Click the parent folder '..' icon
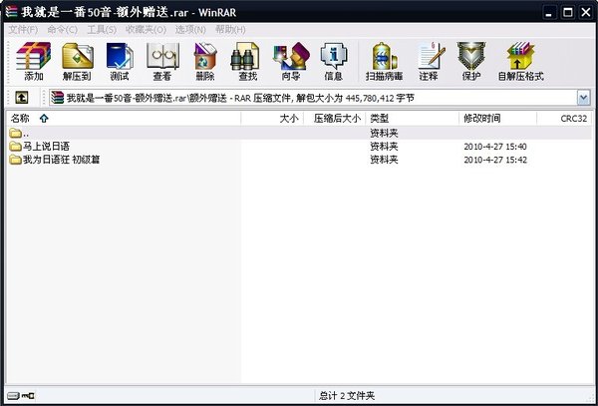The height and width of the screenshot is (406, 598). tap(15, 133)
